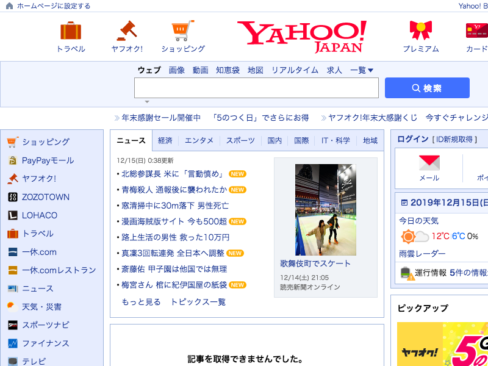This screenshot has width=488, height=366.
Task: Expand the small arrow below the search box
Action: pos(147,102)
